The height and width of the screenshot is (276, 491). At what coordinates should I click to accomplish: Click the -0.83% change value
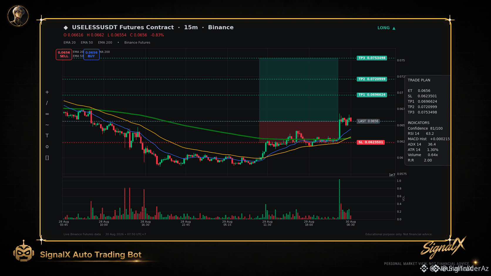click(157, 35)
